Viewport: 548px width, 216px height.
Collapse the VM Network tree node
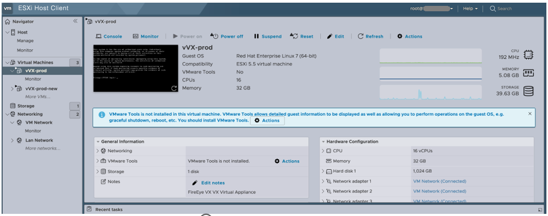[x=12, y=123]
